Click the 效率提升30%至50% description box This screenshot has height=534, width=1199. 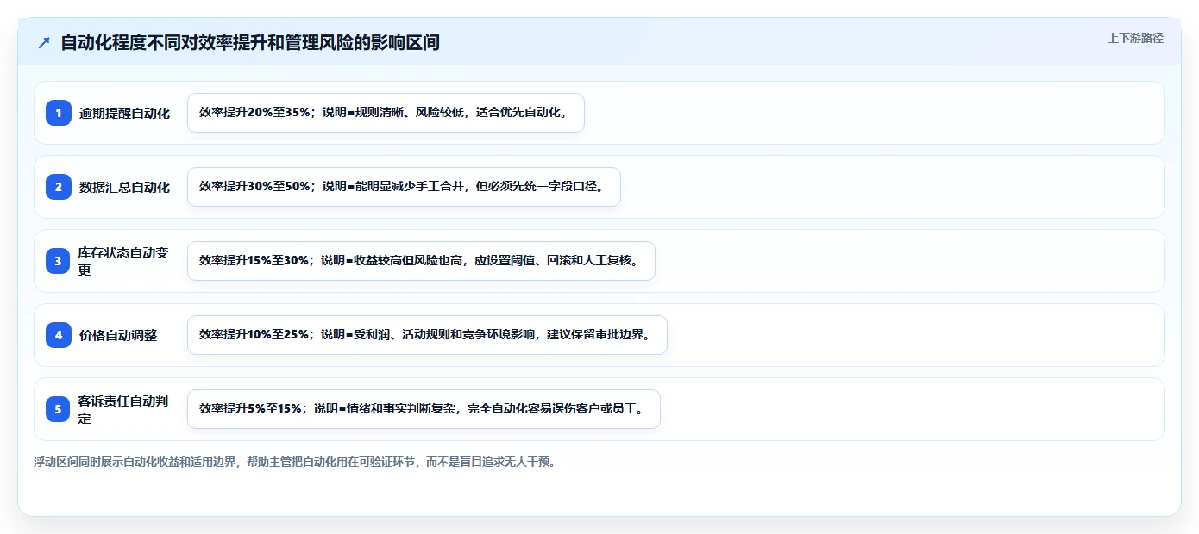(404, 187)
